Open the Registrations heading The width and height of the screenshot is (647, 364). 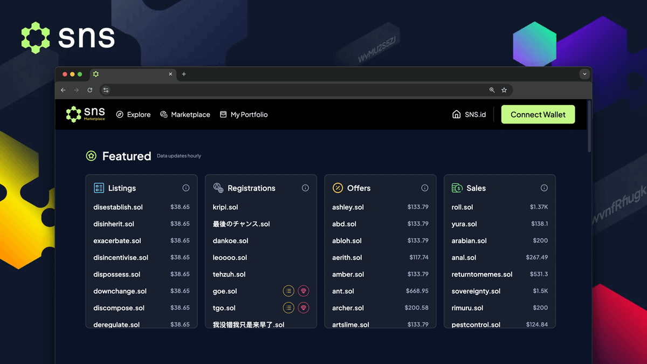coord(251,188)
